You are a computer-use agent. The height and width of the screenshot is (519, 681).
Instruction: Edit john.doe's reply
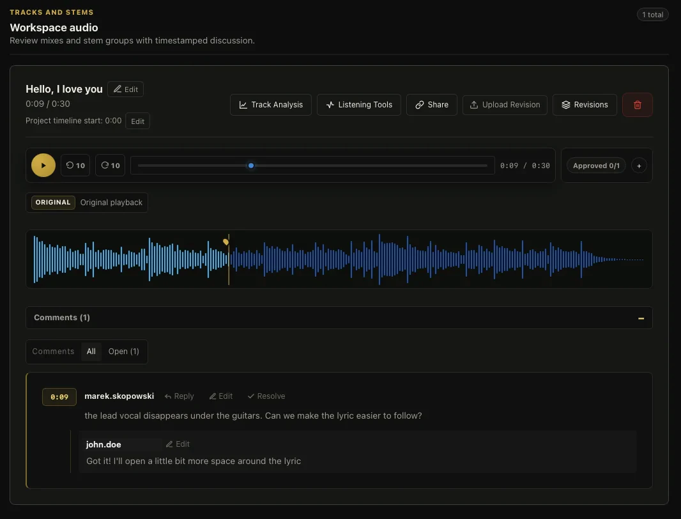coord(178,444)
